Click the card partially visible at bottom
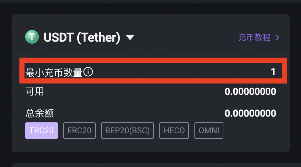Screen dimensions: 301x167 point(156,165)
